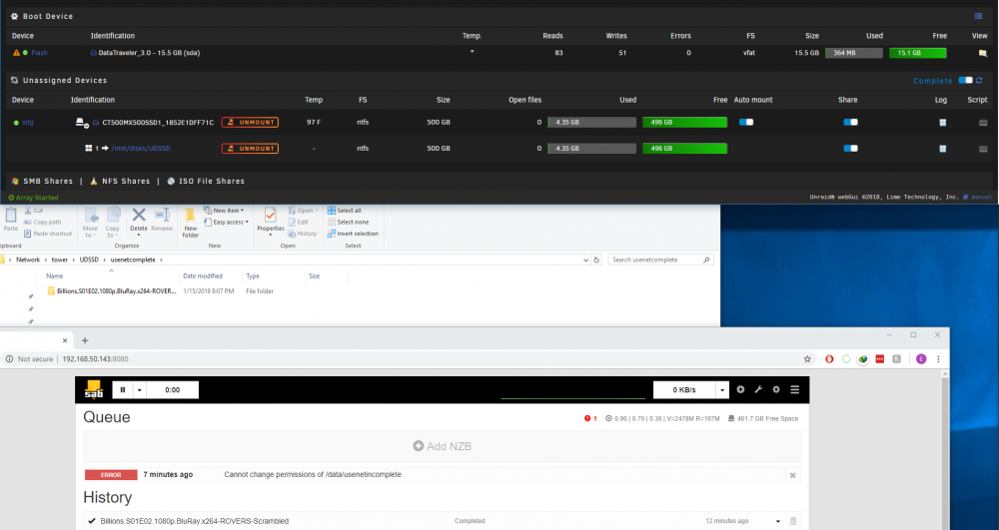999x530 pixels.
Task: Open SABnzbd status wrench icon
Action: (758, 389)
